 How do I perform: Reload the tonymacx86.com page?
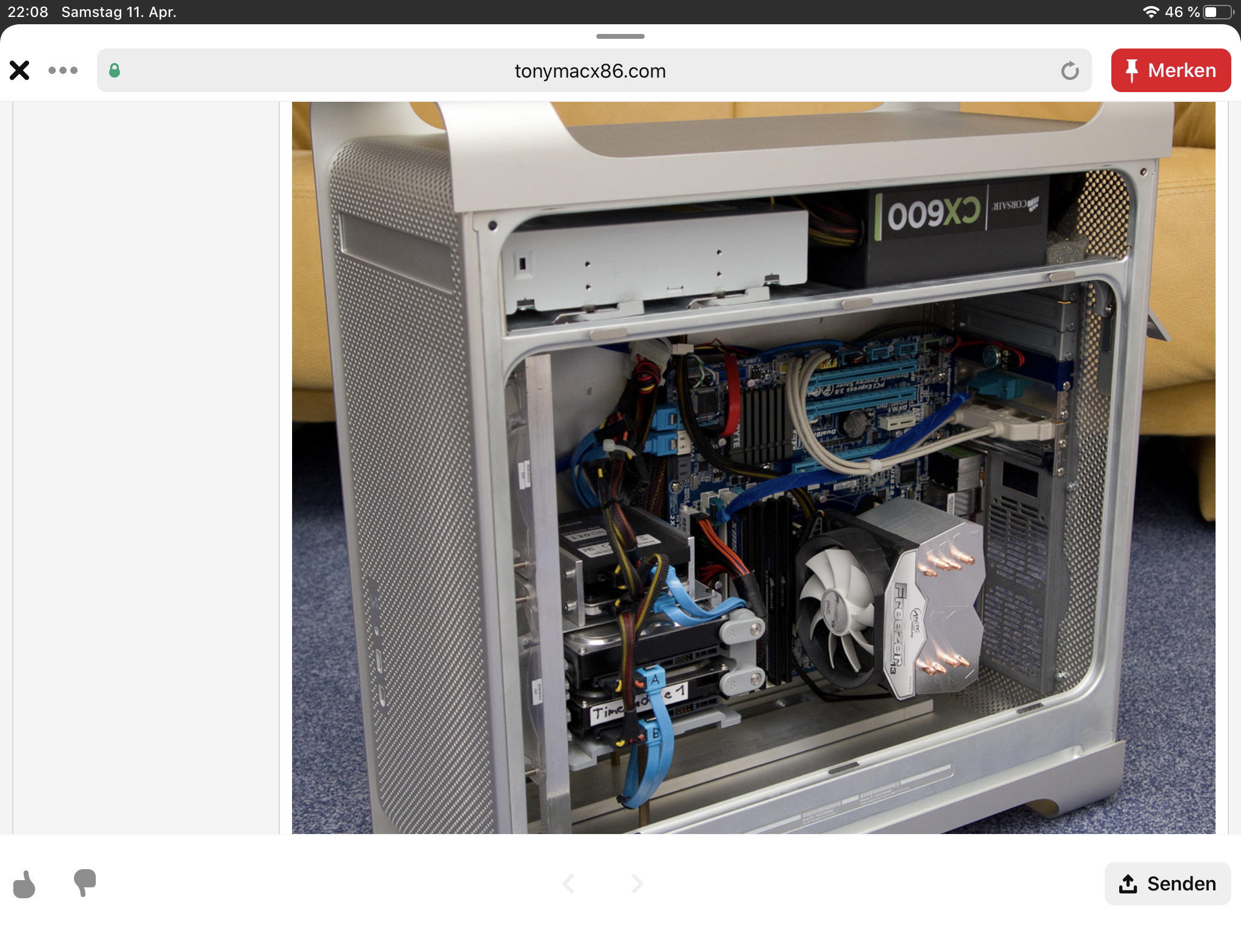click(1070, 71)
